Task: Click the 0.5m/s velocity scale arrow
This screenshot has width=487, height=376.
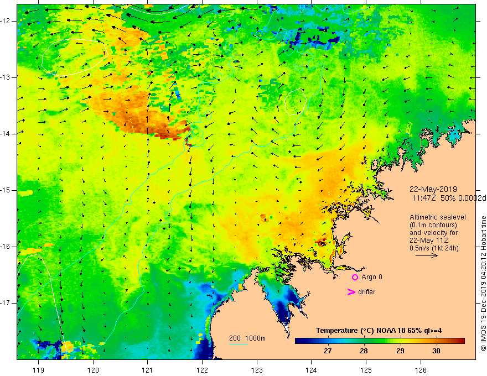Action: click(x=427, y=255)
